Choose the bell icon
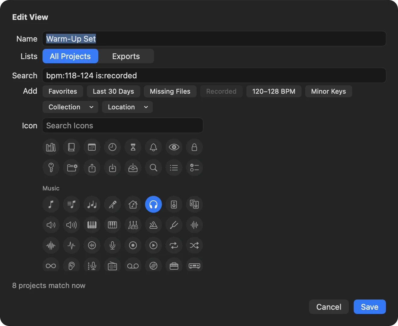The width and height of the screenshot is (398, 326). coord(153,147)
